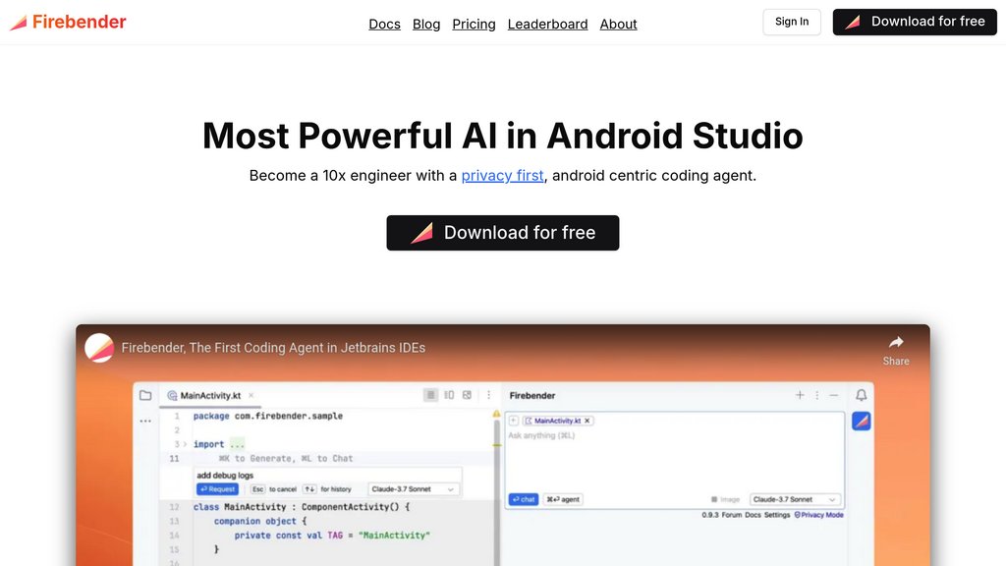
Task: Open Settings link under the chat box
Action: pyautogui.click(x=777, y=515)
